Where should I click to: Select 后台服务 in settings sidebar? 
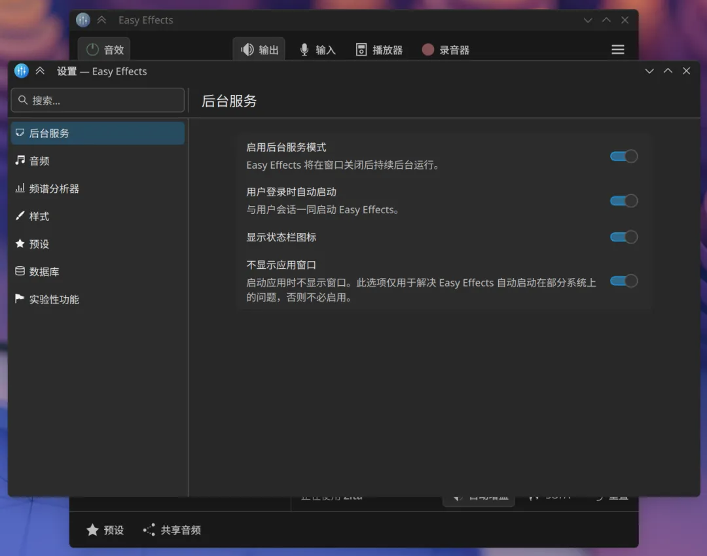98,133
